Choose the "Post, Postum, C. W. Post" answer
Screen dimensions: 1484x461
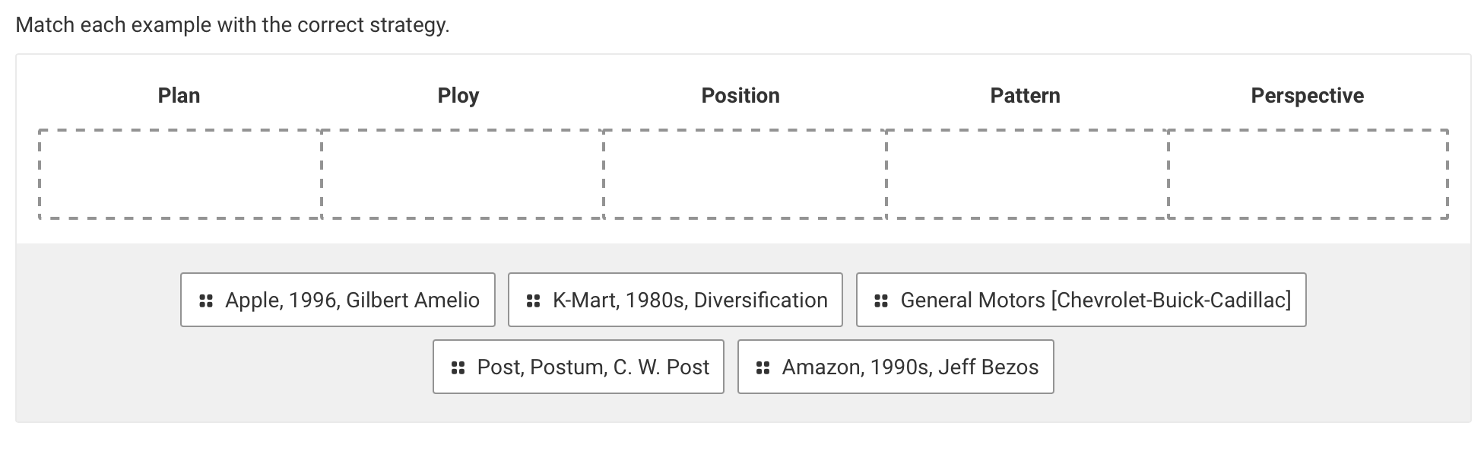pos(592,367)
